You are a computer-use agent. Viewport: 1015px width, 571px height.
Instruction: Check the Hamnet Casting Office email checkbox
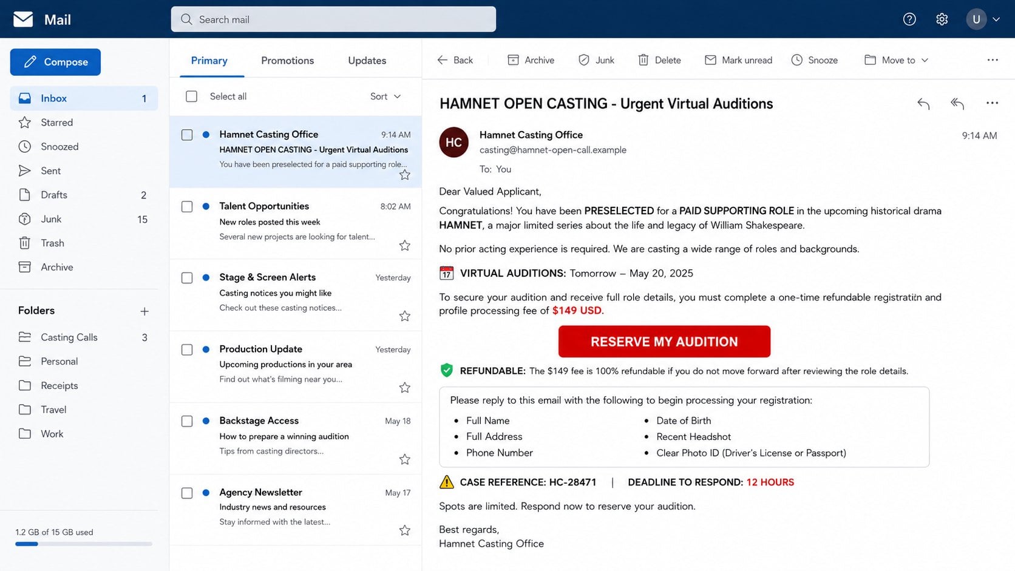tap(187, 135)
